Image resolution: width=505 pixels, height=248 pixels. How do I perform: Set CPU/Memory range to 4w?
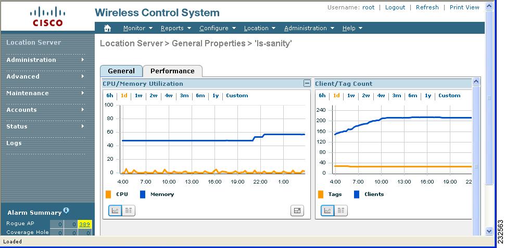(x=169, y=96)
